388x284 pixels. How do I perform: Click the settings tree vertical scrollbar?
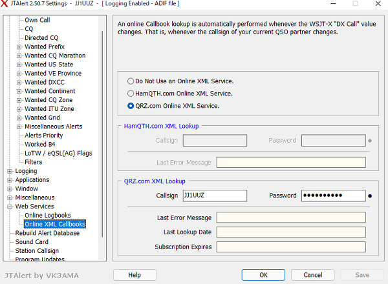[102, 129]
